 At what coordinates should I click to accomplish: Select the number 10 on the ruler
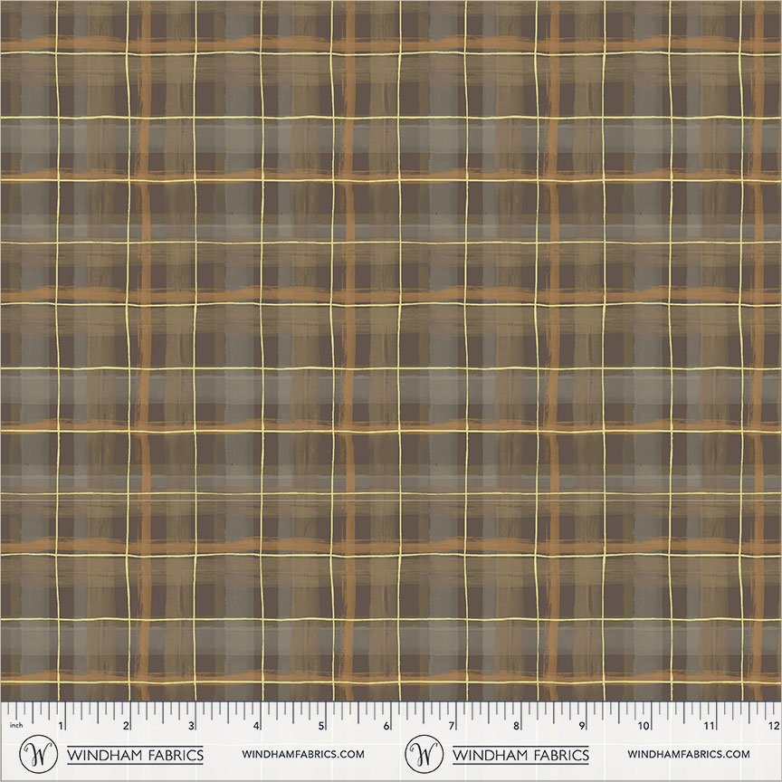click(644, 726)
